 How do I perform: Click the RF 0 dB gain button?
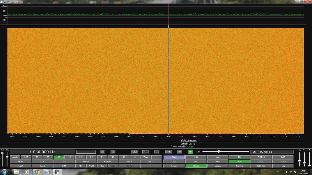point(108,161)
